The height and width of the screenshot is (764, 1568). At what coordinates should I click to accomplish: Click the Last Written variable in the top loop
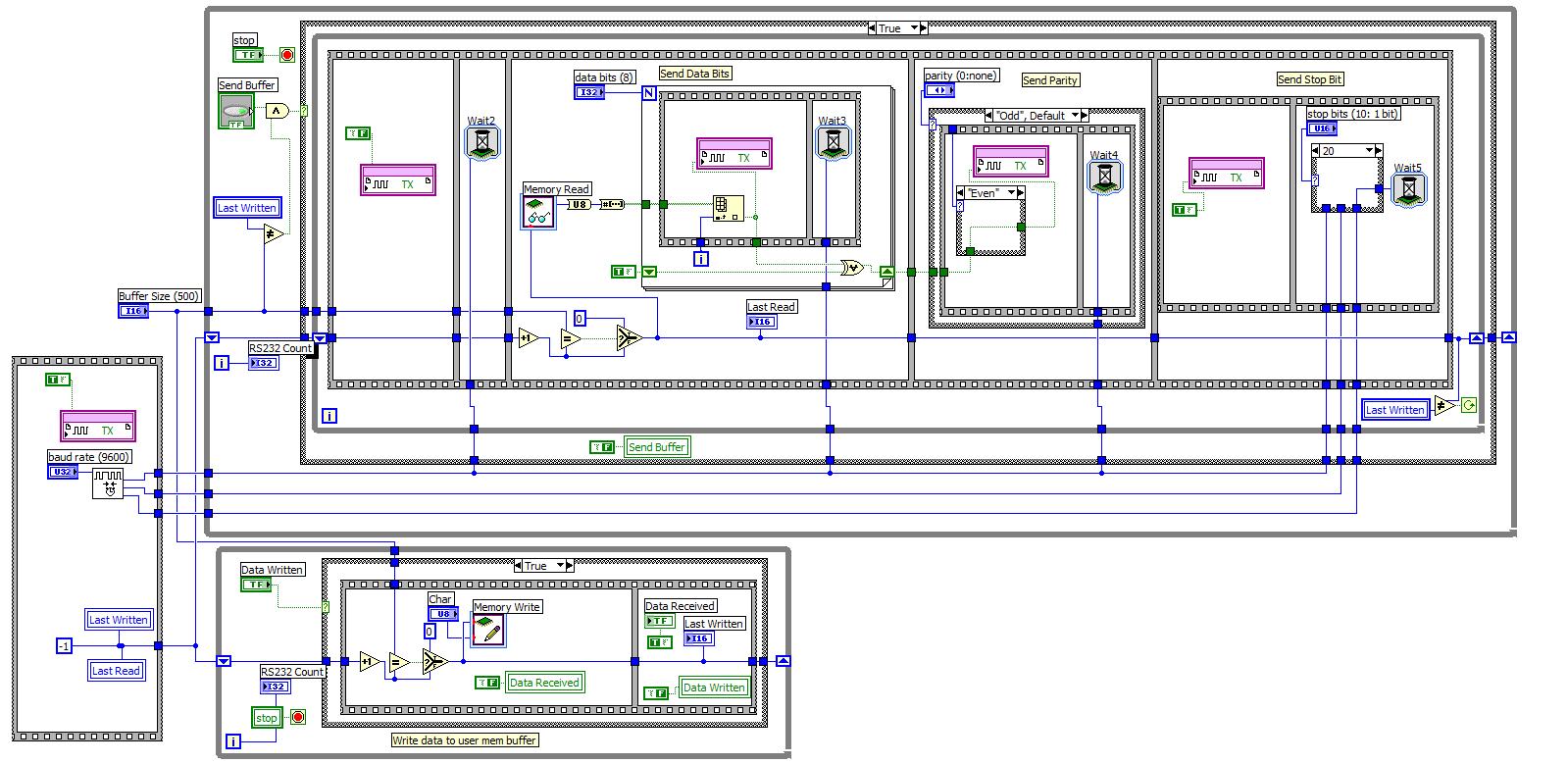[x=1394, y=410]
